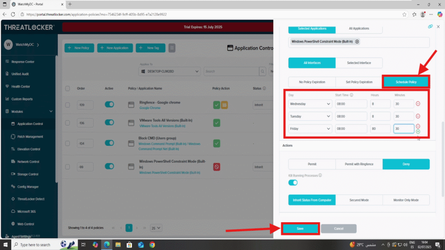Check the Block CMD row checkbox

67,143
